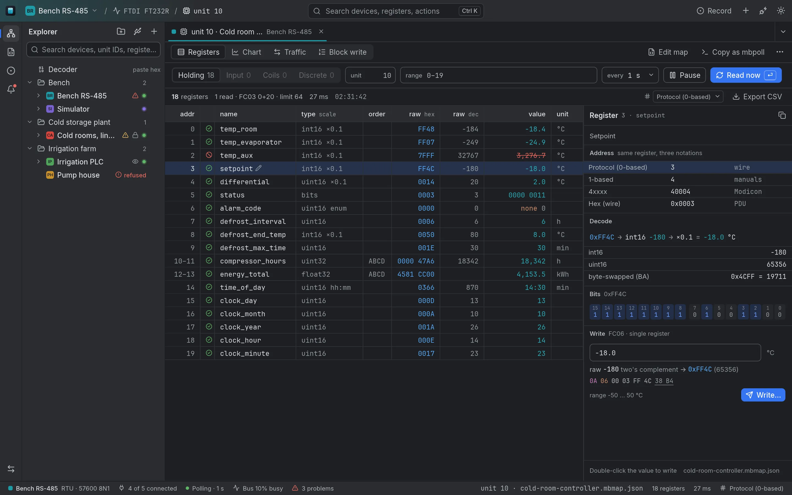792x495 pixels.
Task: Switch to the Traffic tab
Action: [290, 52]
